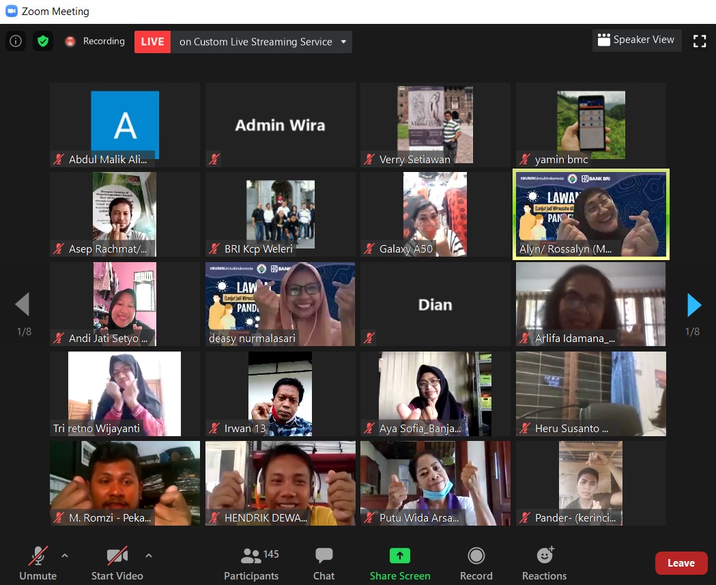Leave the meeting
Image resolution: width=716 pixels, height=585 pixels.
681,563
